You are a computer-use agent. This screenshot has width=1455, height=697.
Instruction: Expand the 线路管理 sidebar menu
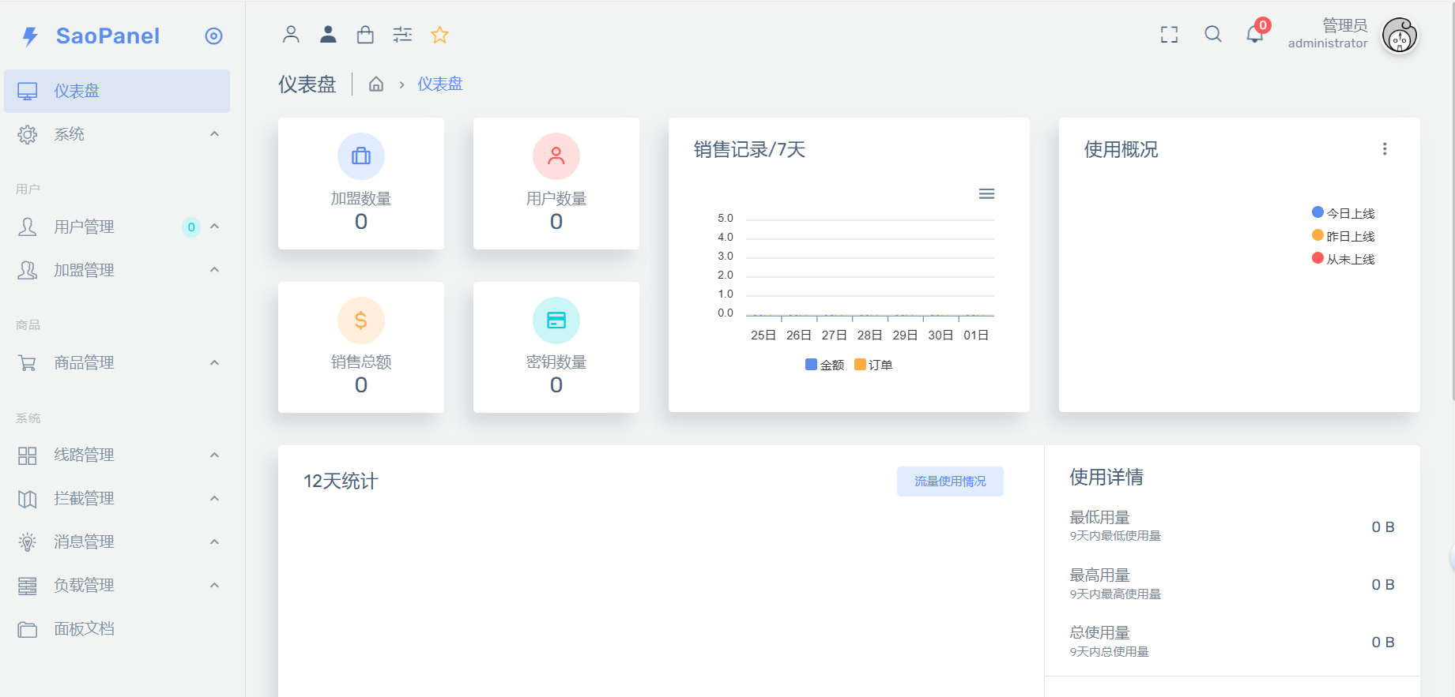pos(84,455)
